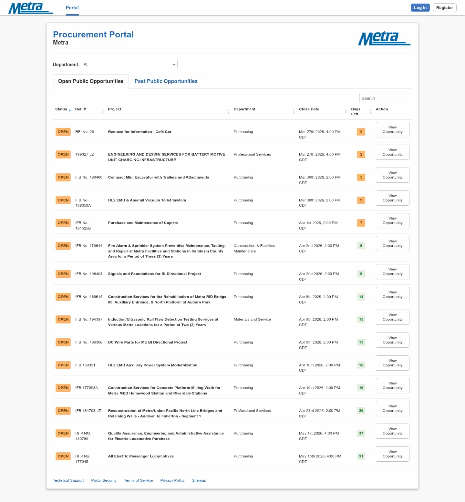Open the Sitemap footer link
The image size is (465, 502).
[199, 480]
